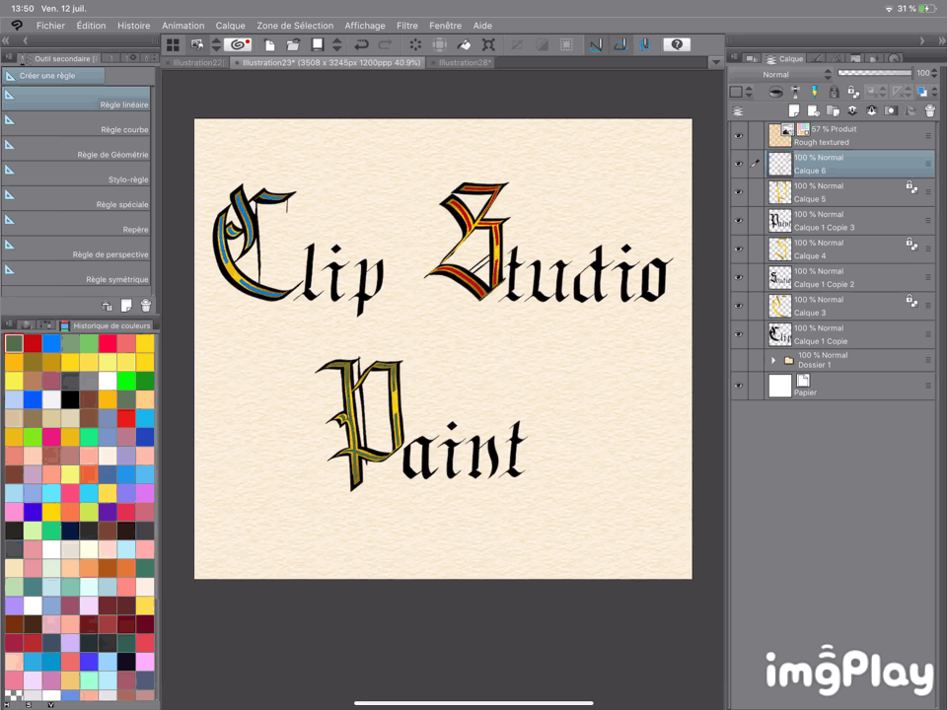Click the command bar grid icon
The width and height of the screenshot is (947, 710).
click(x=174, y=44)
